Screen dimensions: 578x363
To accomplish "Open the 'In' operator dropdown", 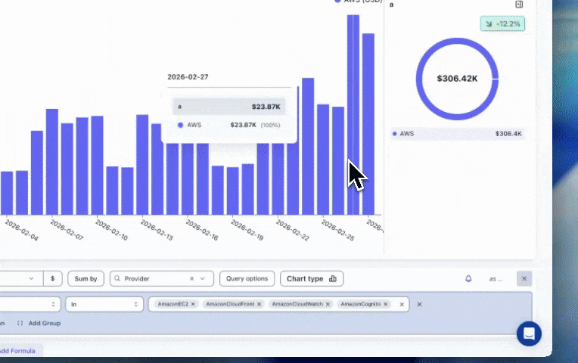I will 104,305.
